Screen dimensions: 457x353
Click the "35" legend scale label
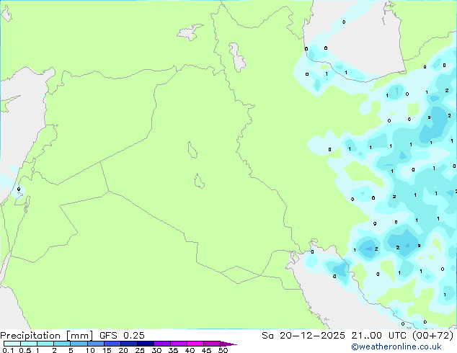[173, 350]
